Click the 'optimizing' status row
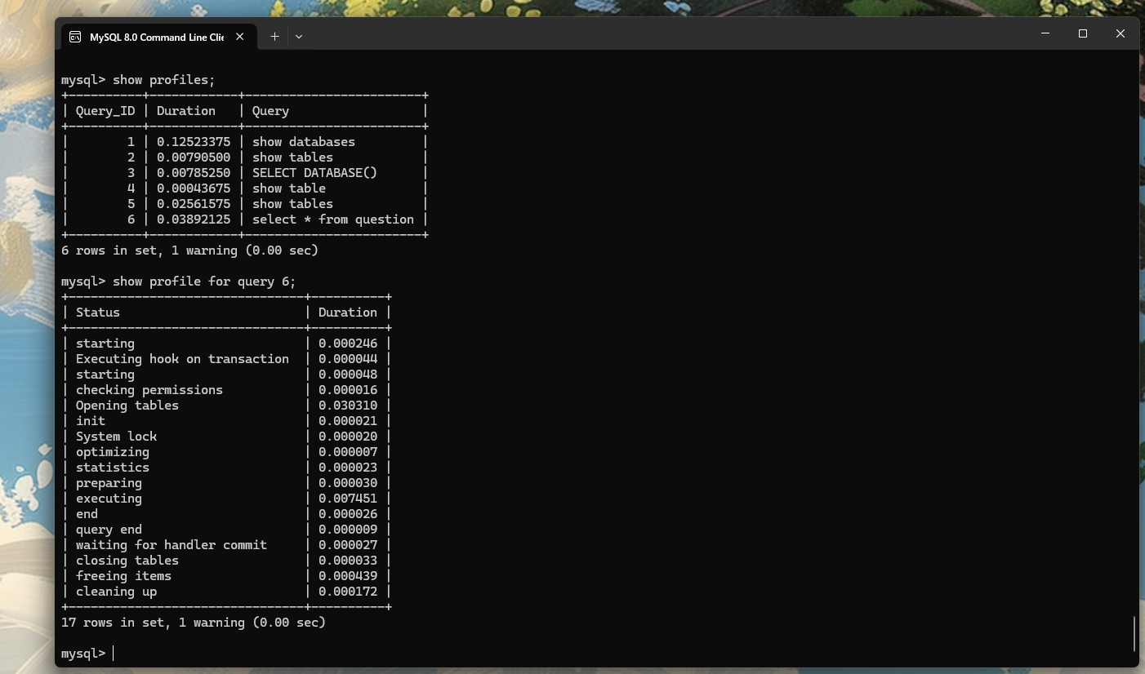 tap(113, 452)
